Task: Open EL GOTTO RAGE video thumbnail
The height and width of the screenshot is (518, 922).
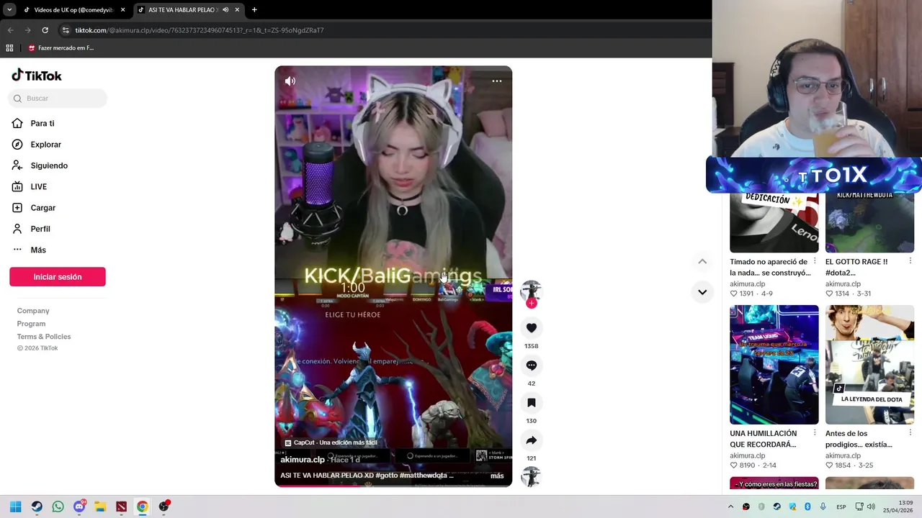Action: tap(869, 222)
